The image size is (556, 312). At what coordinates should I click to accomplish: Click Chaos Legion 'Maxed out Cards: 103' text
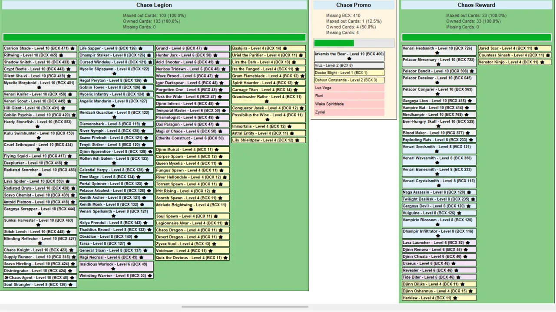154,16
